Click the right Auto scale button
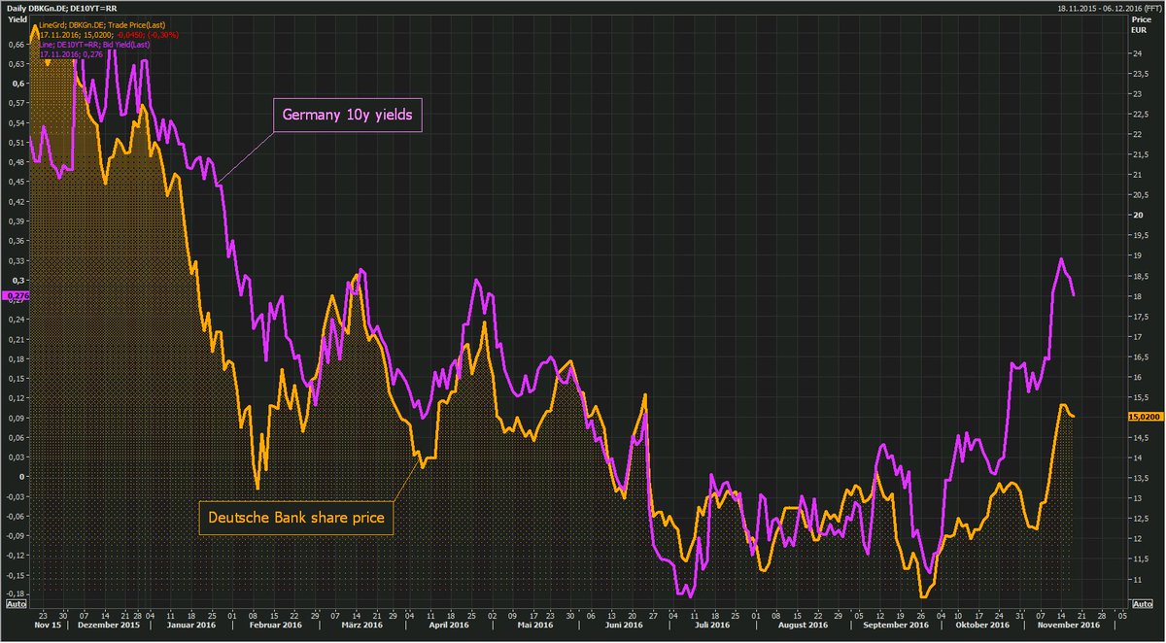 click(x=1143, y=603)
